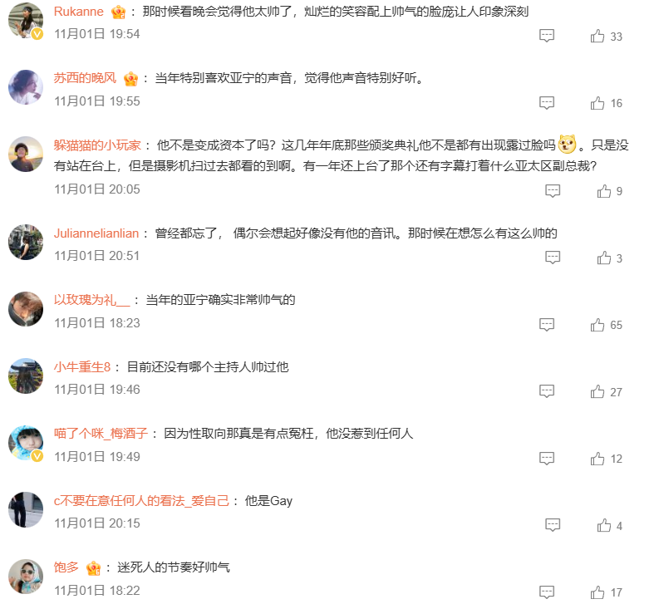View 小牛重生8's avatar
Viewport: 649px width, 604px height.
26,376
